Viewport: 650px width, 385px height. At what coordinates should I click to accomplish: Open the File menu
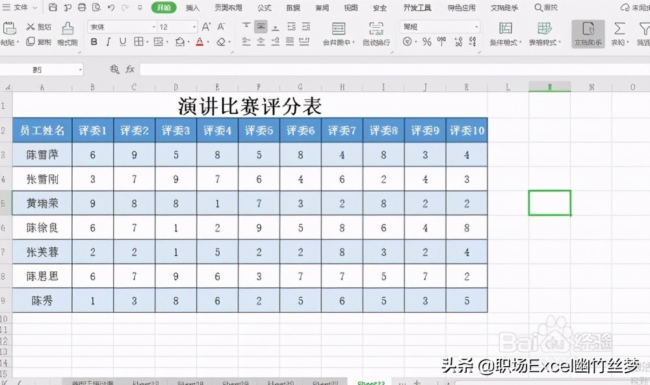pos(19,8)
